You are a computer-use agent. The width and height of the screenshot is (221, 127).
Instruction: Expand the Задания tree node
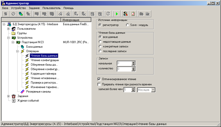click(8, 96)
